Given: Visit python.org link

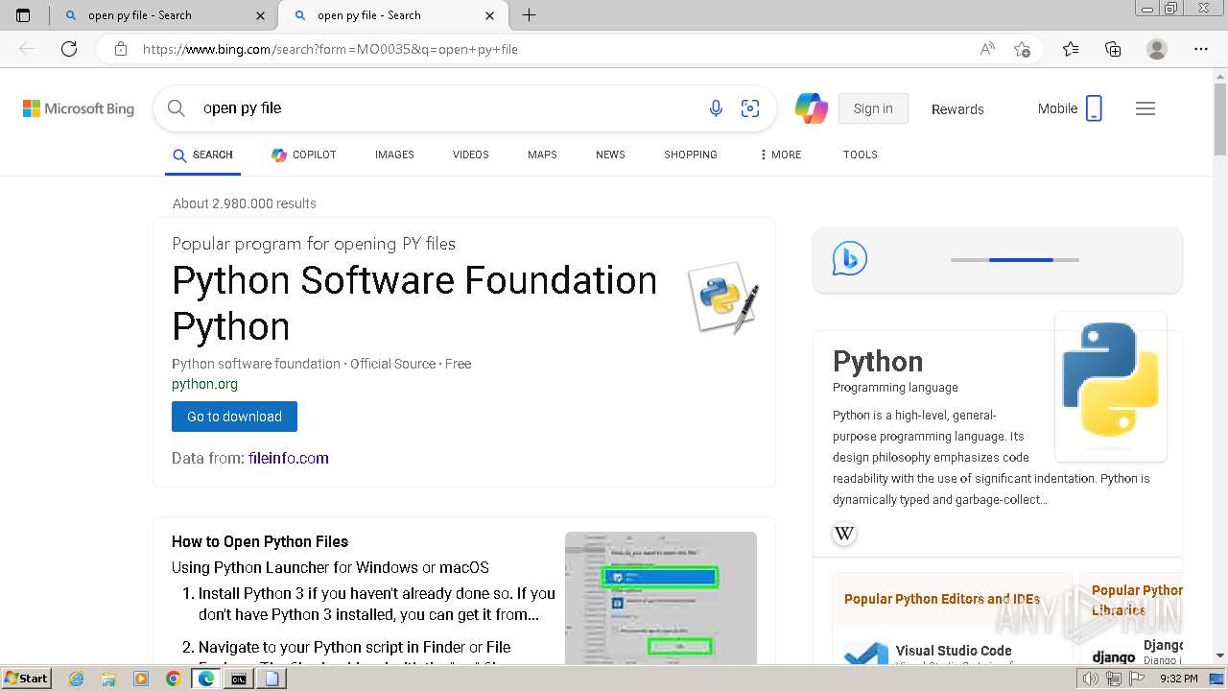Looking at the screenshot, I should point(204,384).
